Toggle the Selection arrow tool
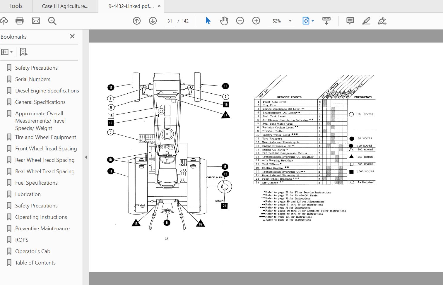 [x=208, y=21]
